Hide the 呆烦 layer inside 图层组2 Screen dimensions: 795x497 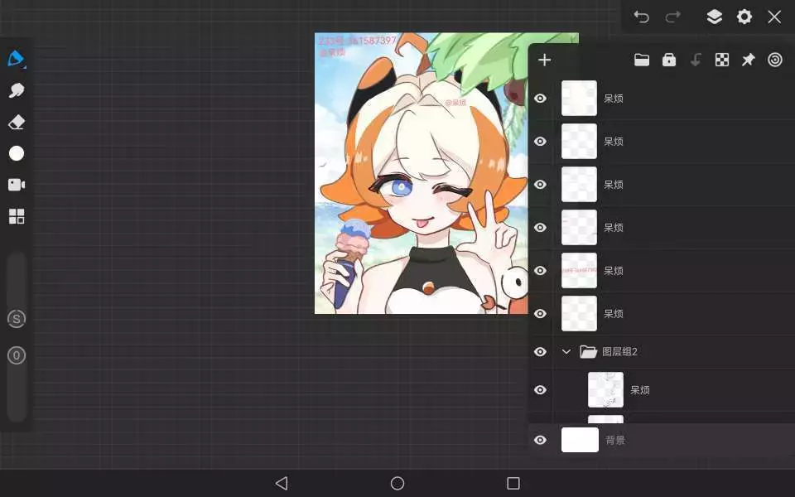[x=541, y=389]
